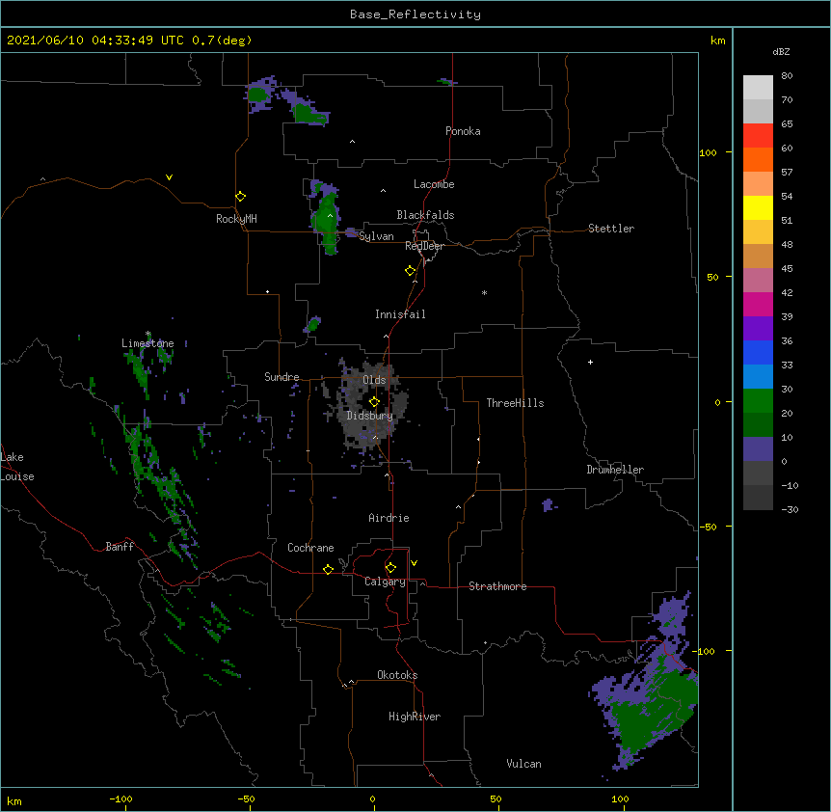
Task: Click the Olds town label
Action: coord(374,380)
